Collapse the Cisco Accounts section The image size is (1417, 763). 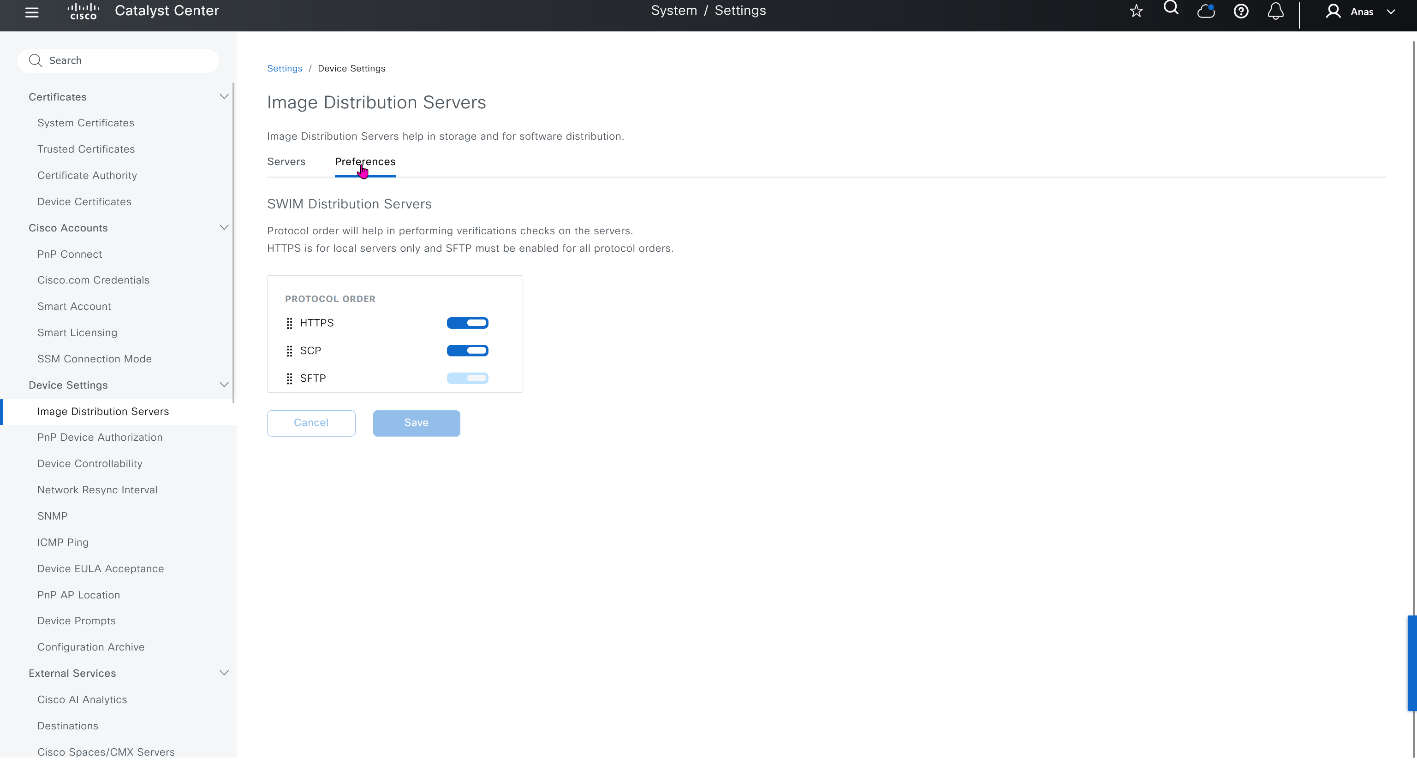(223, 228)
